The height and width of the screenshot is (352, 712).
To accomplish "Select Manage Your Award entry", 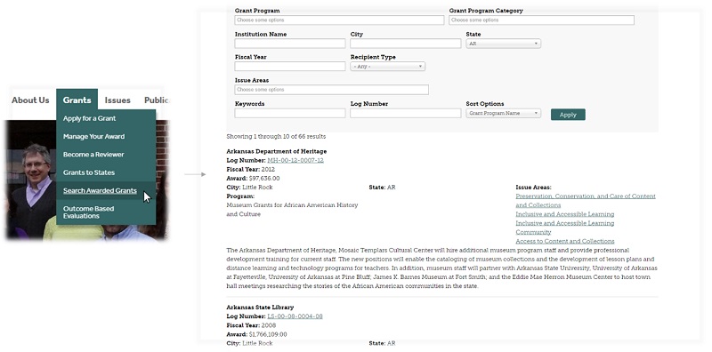I will point(93,137).
